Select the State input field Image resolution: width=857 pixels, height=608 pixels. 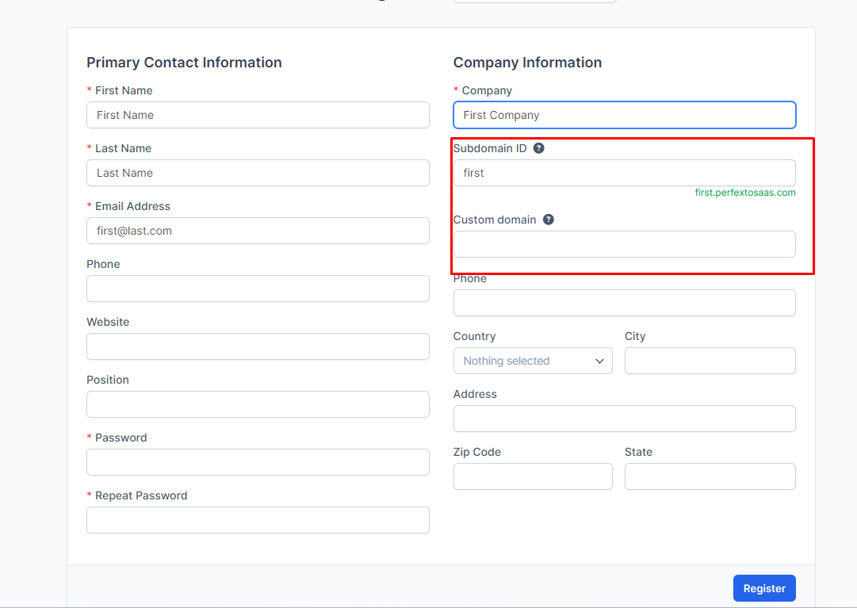[x=710, y=476]
